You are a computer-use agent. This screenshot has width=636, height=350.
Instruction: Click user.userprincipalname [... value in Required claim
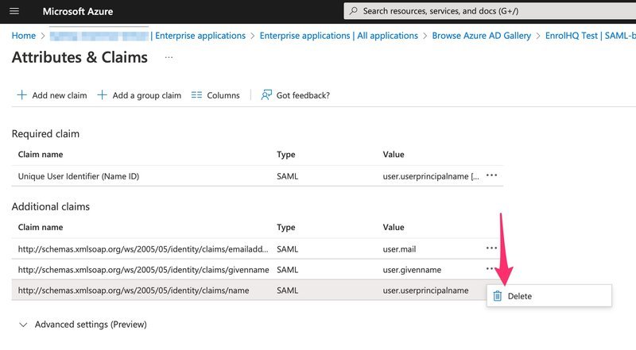pos(431,176)
